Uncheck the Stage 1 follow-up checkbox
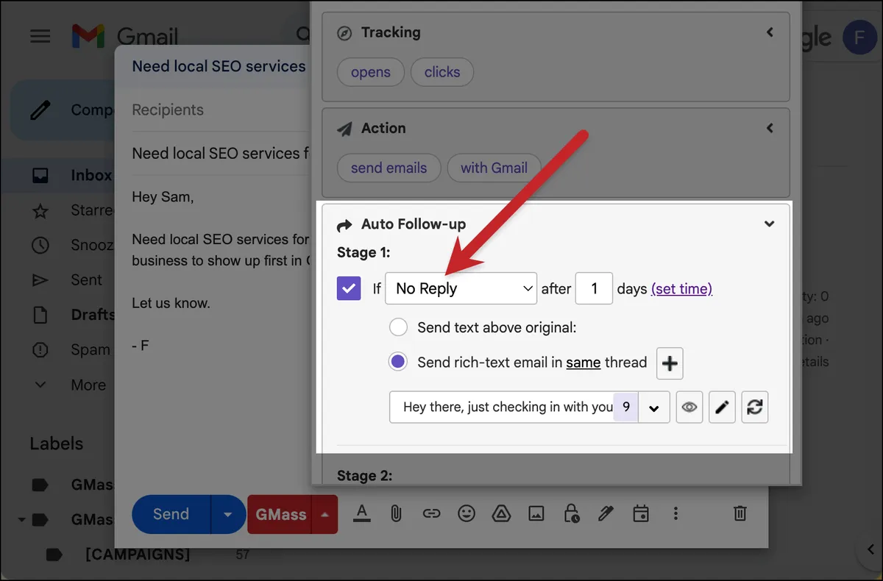Image resolution: width=883 pixels, height=581 pixels. [x=349, y=288]
